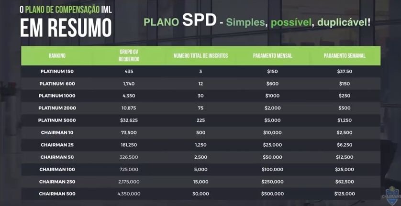The image size is (401, 206).
Task: Click the CHAIRMAN 500 row label
Action: click(57, 194)
